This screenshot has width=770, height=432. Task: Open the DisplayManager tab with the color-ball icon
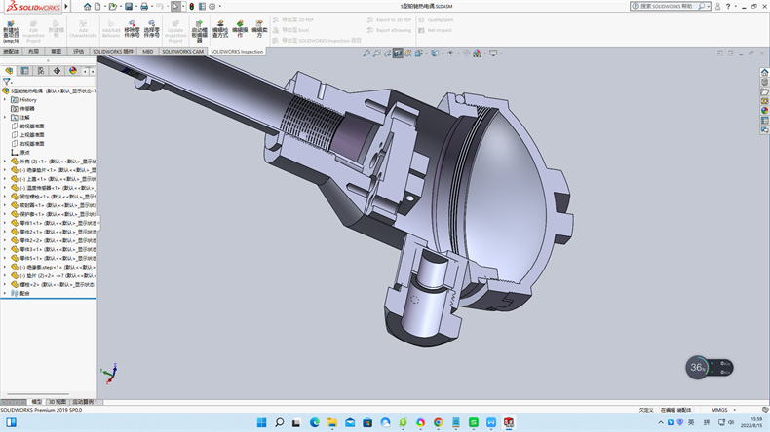pyautogui.click(x=72, y=70)
